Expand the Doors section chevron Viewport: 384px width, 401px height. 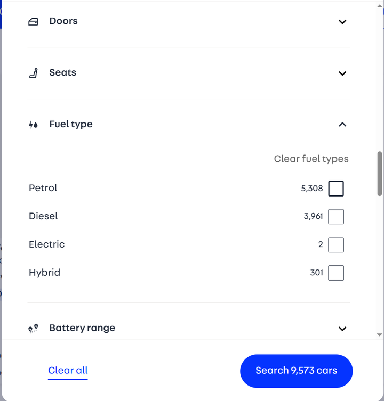coord(342,22)
